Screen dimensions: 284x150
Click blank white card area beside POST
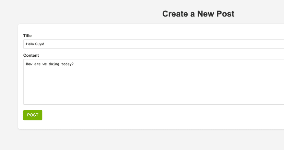(x=137, y=115)
